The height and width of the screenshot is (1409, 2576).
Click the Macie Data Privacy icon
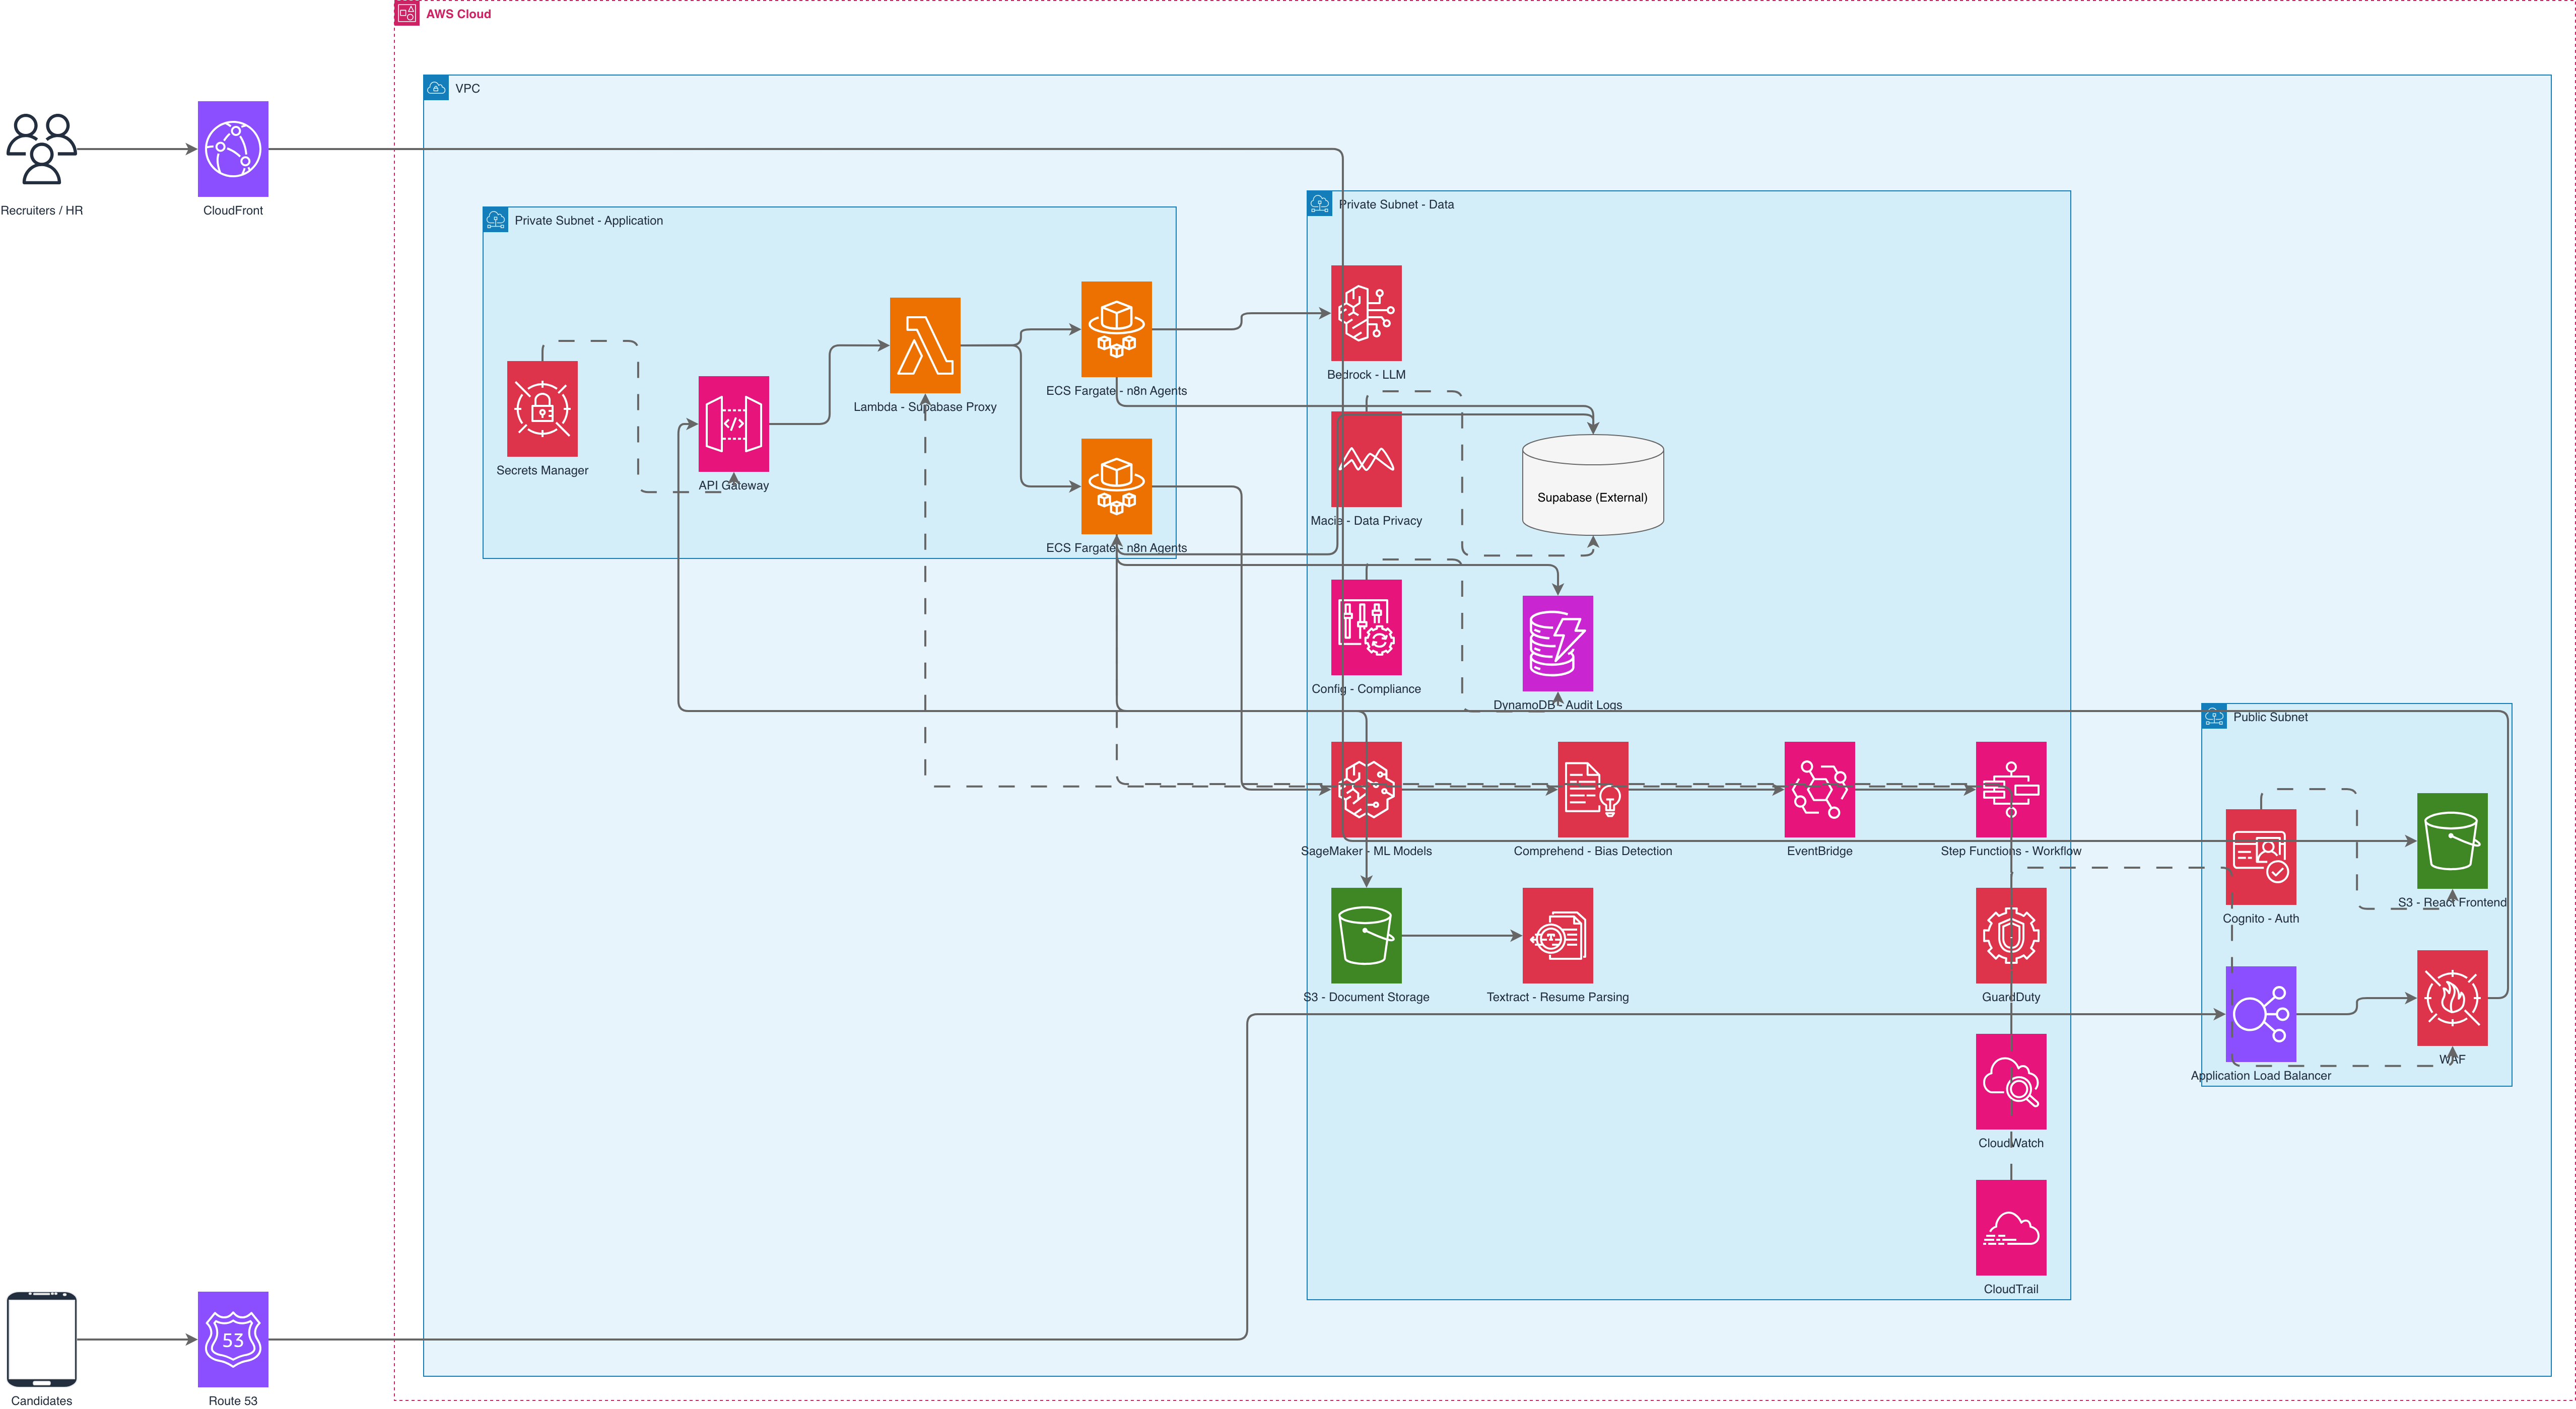coord(1366,459)
